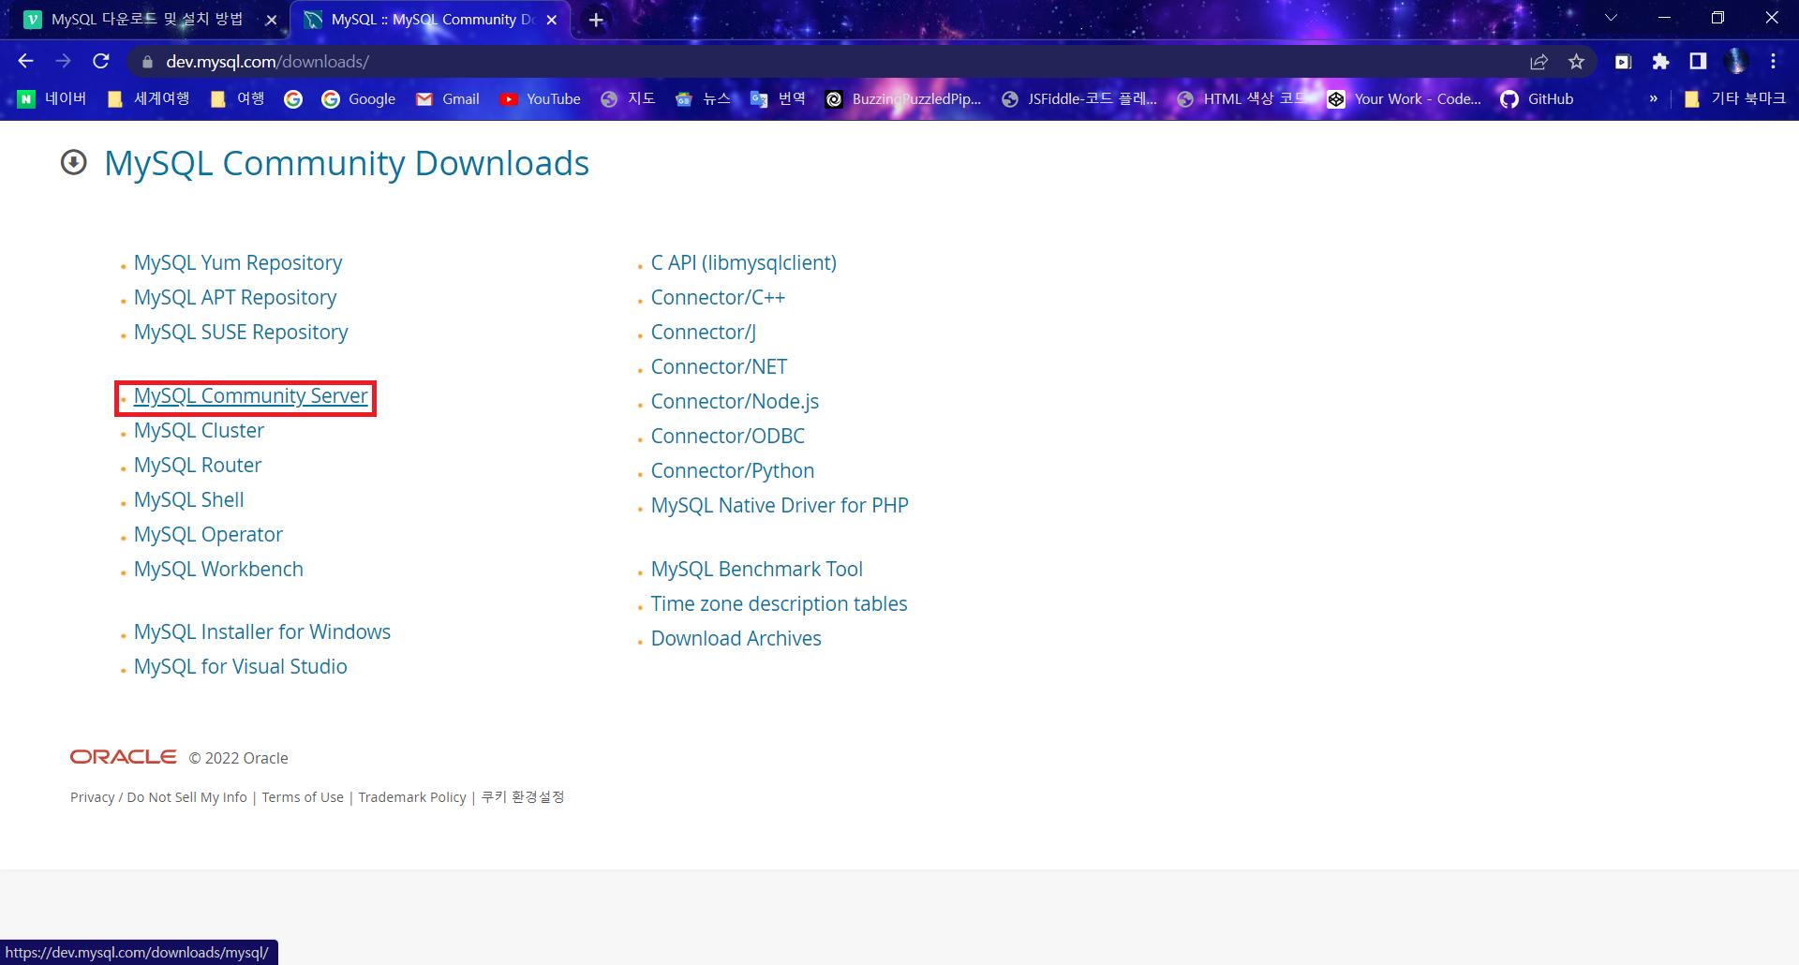This screenshot has width=1799, height=965.
Task: Open the Extensions puzzle icon
Action: coord(1660,62)
